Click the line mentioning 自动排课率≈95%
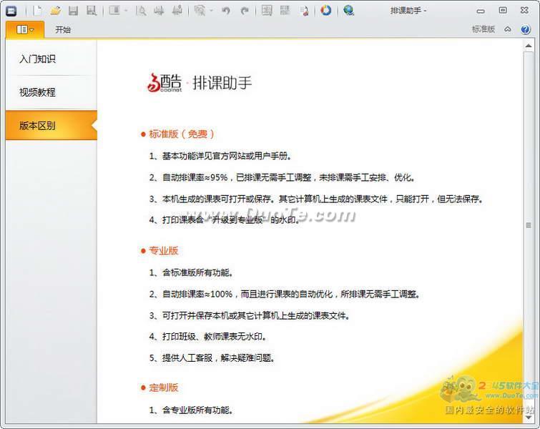 click(282, 177)
